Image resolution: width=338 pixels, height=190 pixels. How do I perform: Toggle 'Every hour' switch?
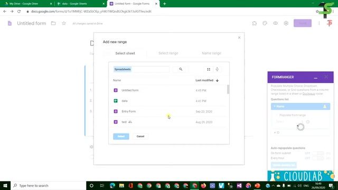[318, 158]
